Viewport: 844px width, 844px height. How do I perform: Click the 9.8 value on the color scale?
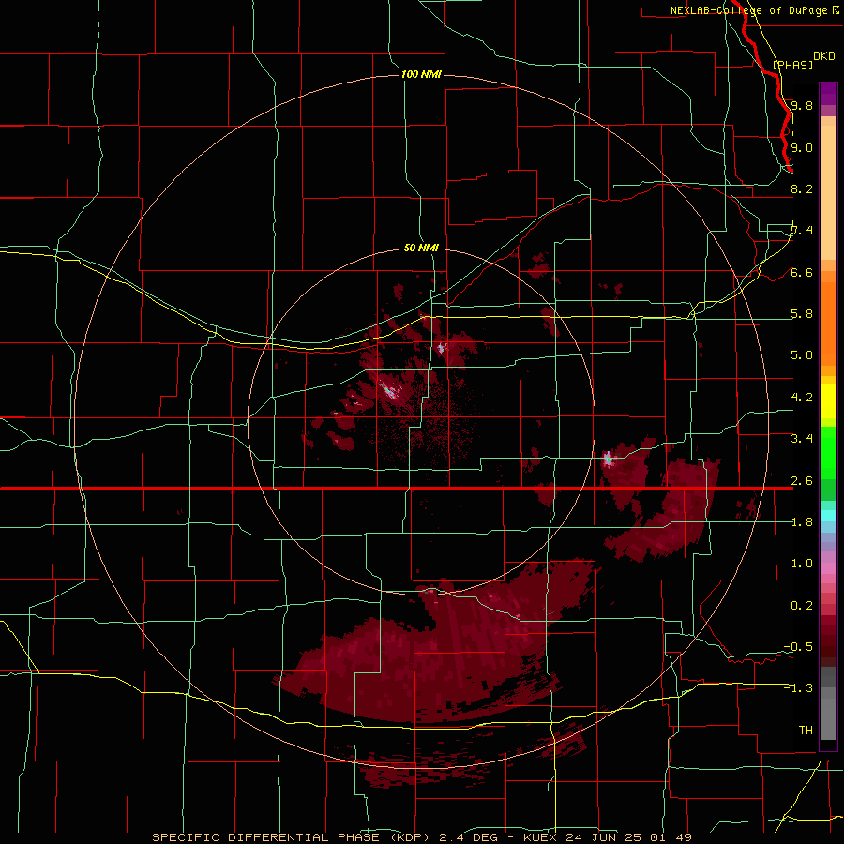pyautogui.click(x=802, y=105)
